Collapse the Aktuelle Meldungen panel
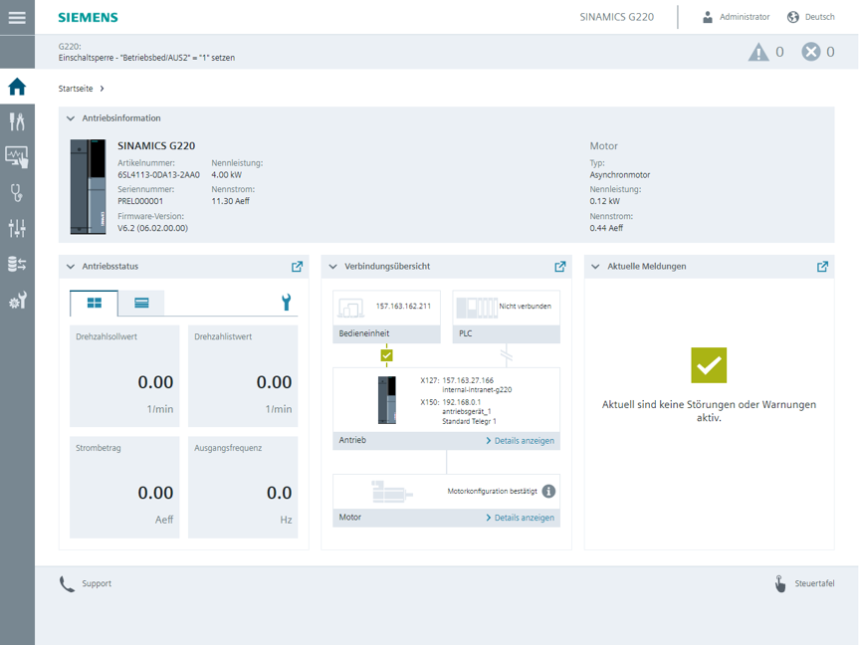This screenshot has width=859, height=645. pyautogui.click(x=595, y=267)
